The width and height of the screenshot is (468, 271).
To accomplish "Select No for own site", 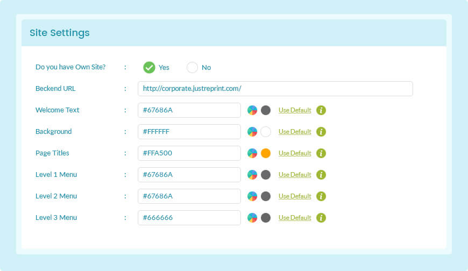I will [192, 67].
